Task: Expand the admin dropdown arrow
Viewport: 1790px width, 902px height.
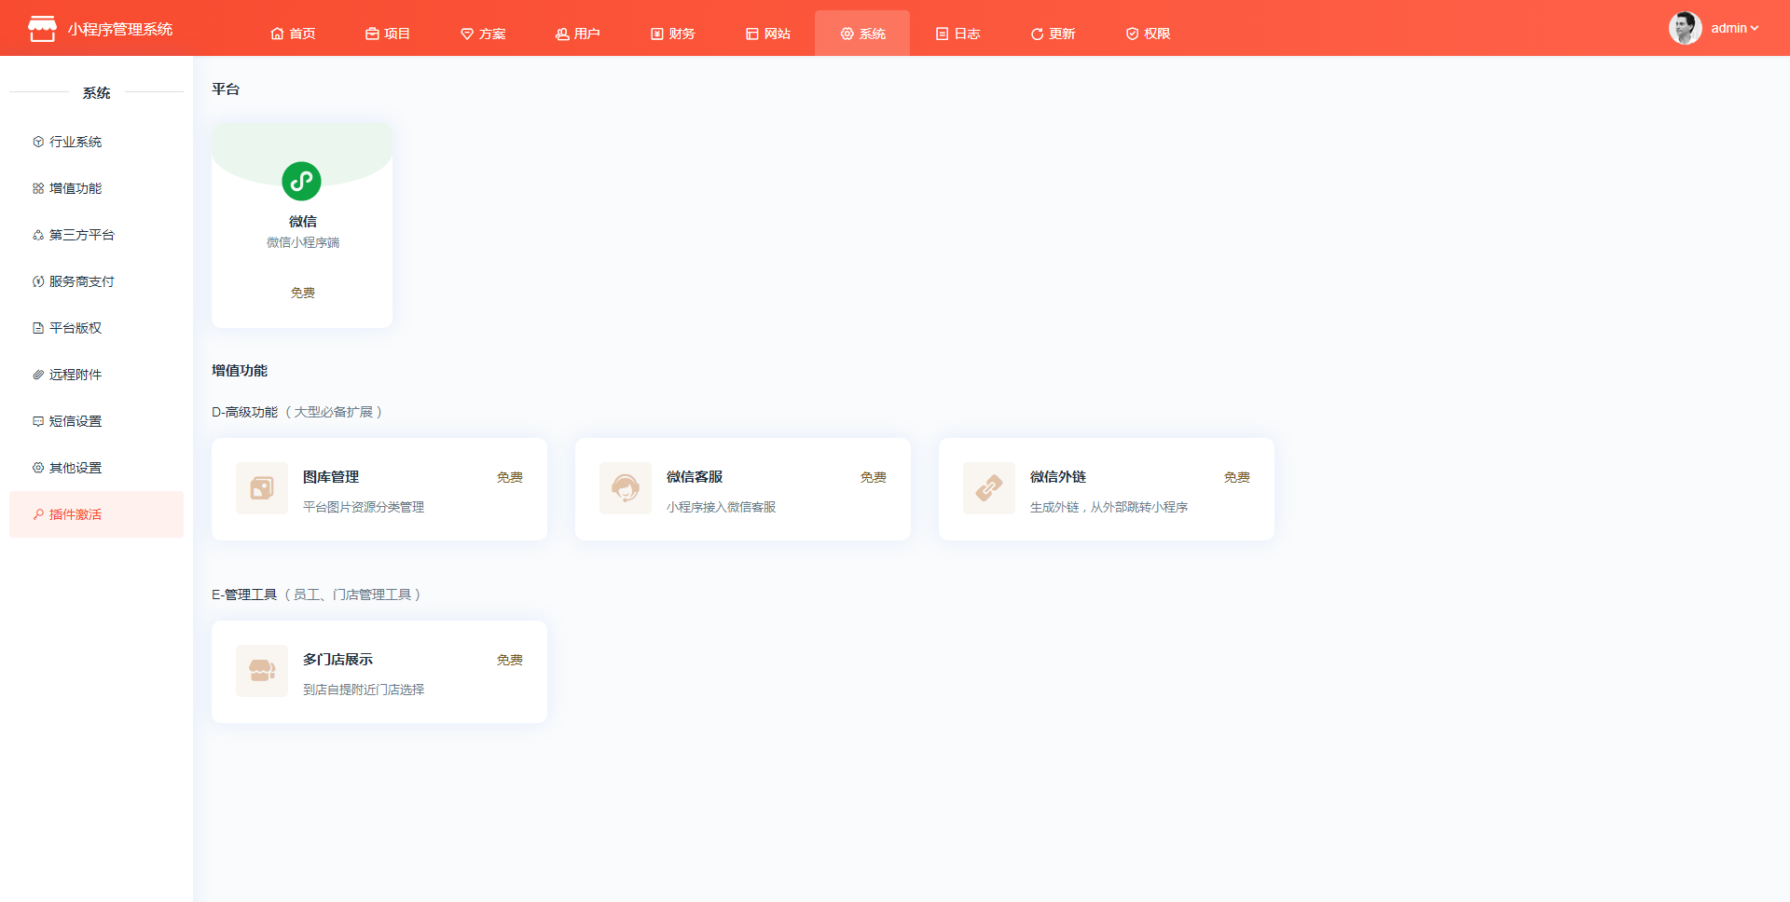Action: pos(1755,28)
